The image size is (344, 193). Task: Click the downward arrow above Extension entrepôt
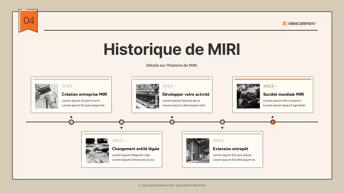(x=222, y=128)
